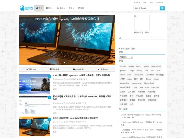Open the 下载Linux tab
Viewport: 184px width, 138px height.
[31, 69]
